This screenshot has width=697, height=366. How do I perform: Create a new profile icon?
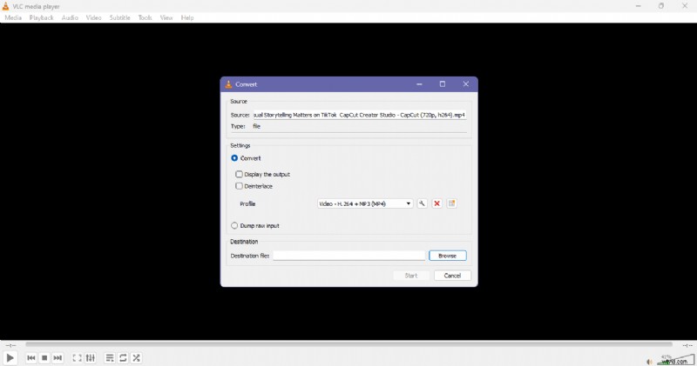point(451,203)
